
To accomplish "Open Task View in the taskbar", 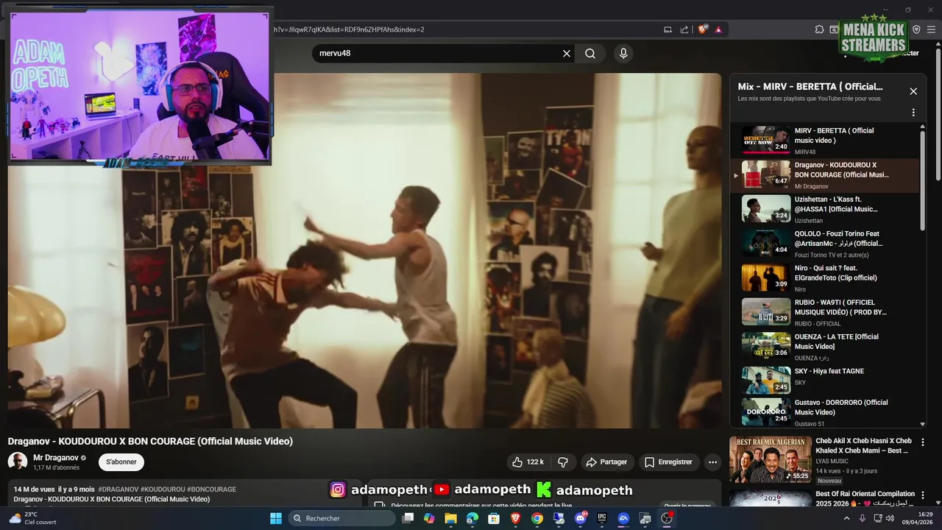I will 408,518.
